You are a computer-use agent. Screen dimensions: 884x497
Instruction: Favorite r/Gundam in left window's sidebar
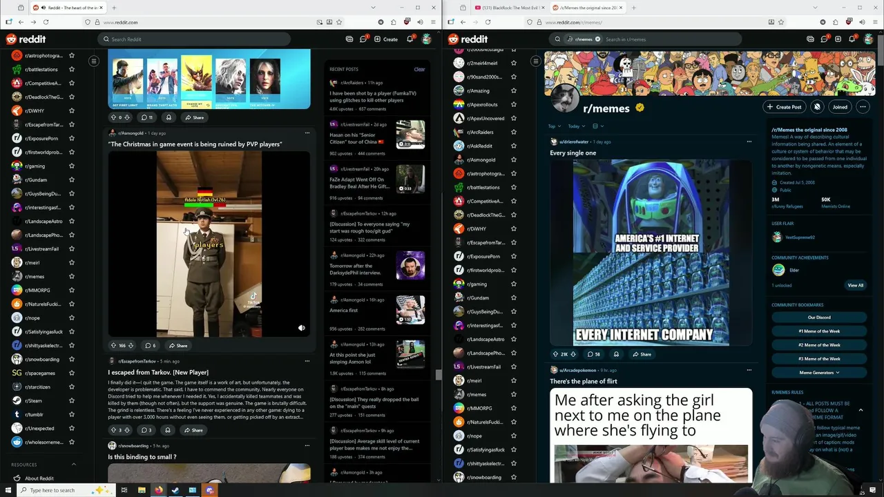tap(72, 179)
